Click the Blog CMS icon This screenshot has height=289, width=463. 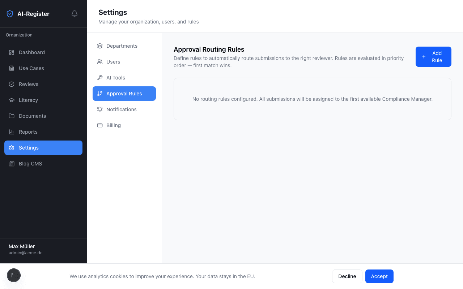pos(11,164)
